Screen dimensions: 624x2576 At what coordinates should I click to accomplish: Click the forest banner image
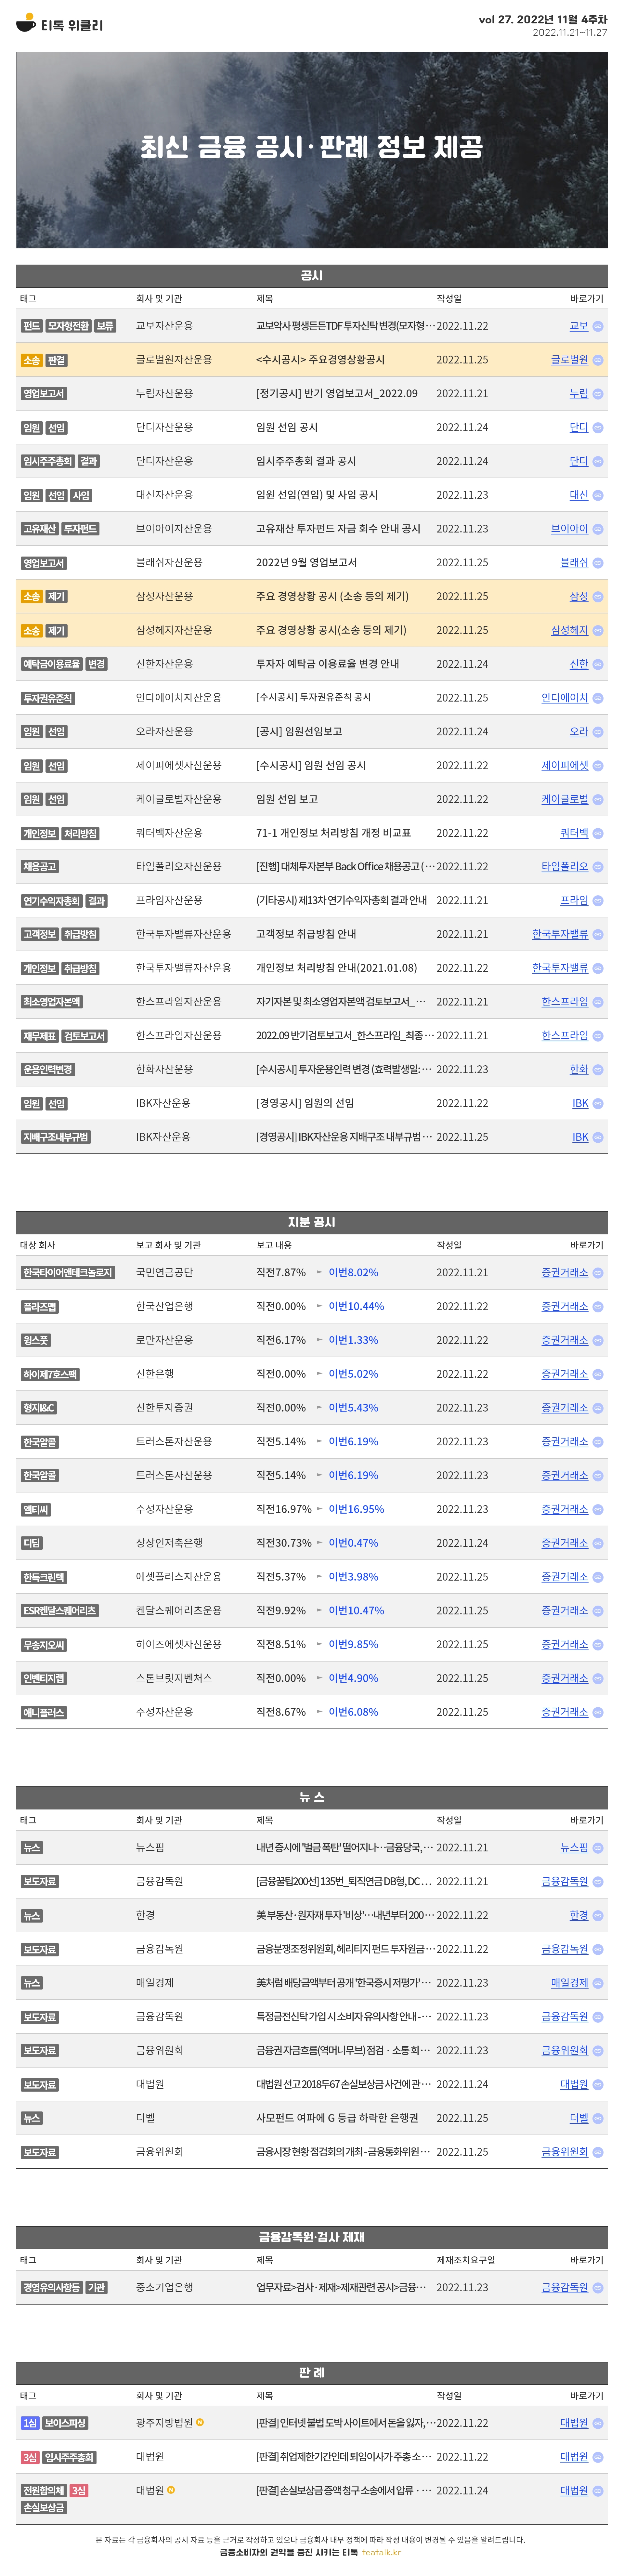coord(312,150)
